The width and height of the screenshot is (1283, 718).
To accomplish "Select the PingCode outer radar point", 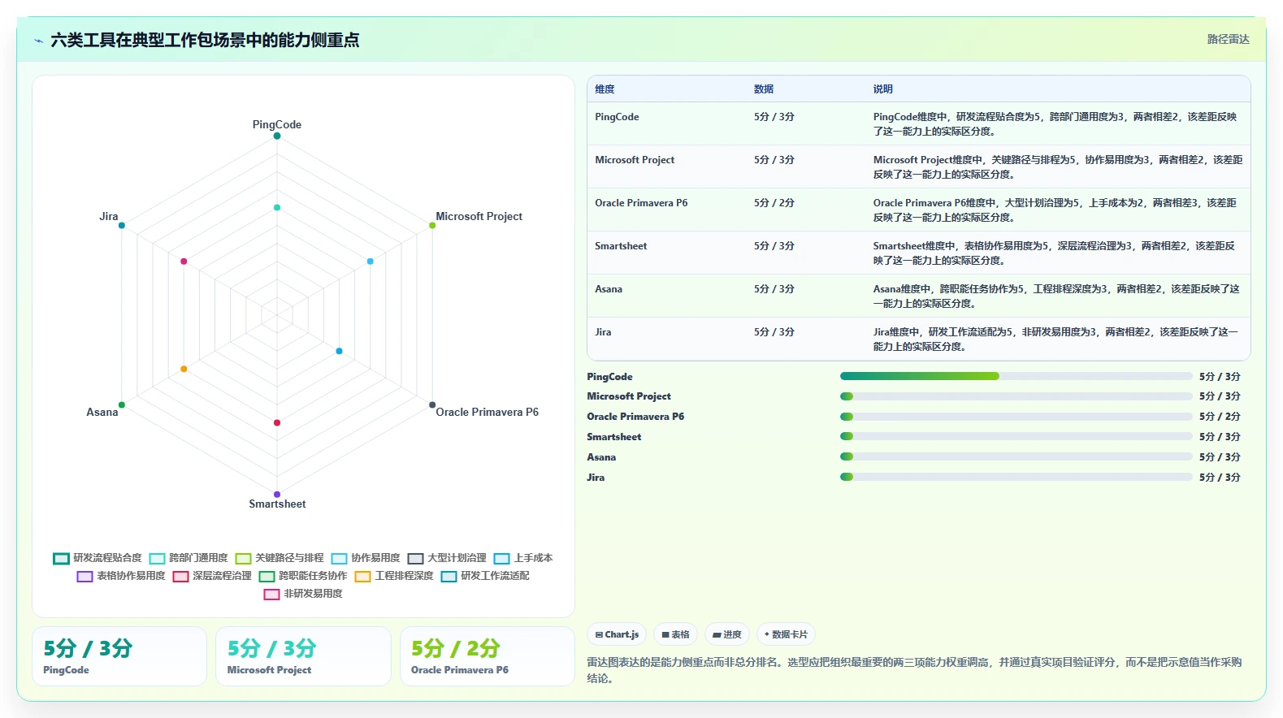I will pyautogui.click(x=277, y=136).
